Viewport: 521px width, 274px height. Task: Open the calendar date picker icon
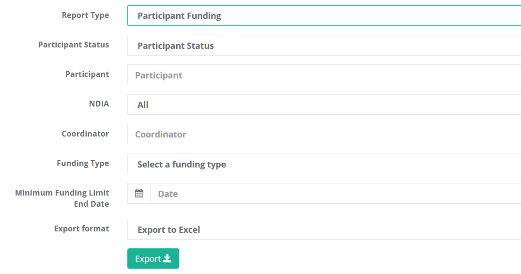point(139,193)
